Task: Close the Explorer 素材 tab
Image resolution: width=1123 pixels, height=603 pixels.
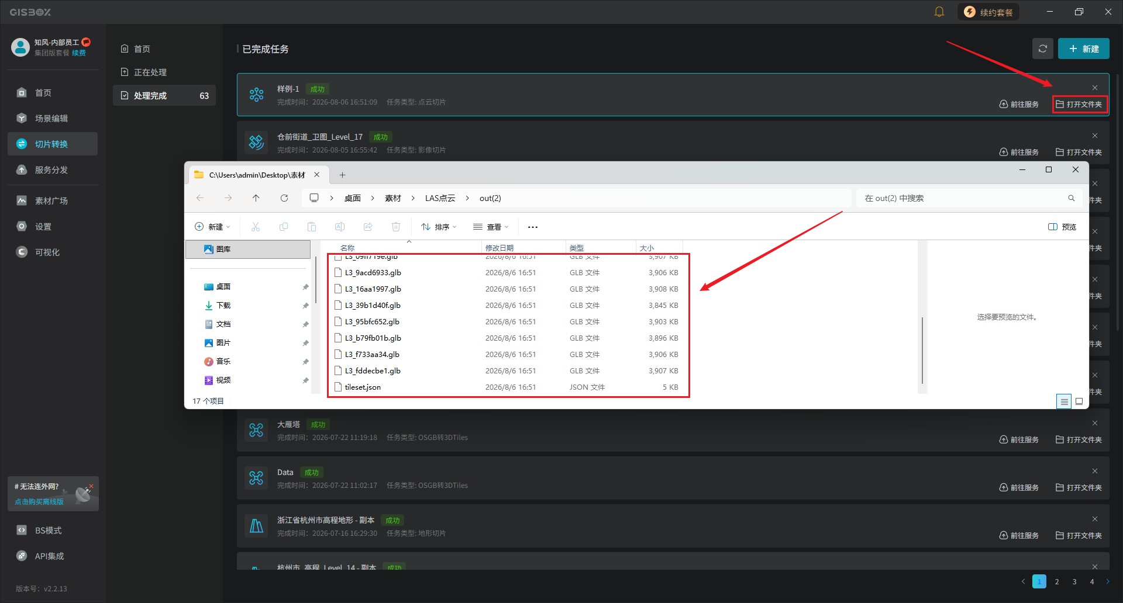Action: coord(317,175)
